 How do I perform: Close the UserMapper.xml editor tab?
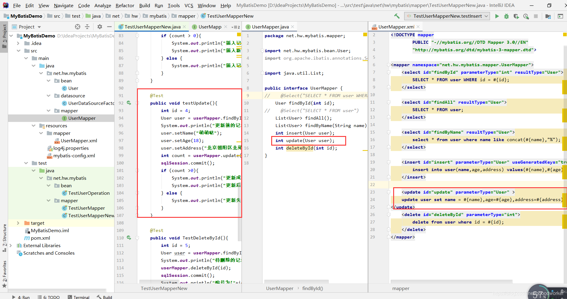tap(418, 27)
